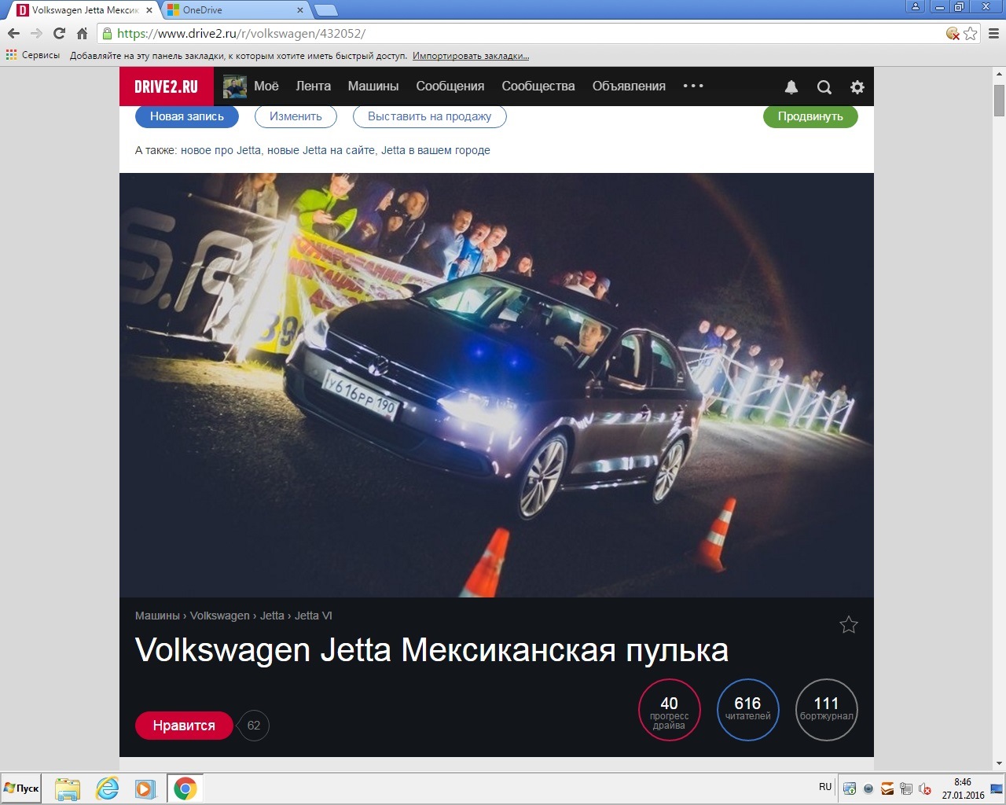Click the DRIVE2.RU logo
The image size is (1006, 805).
pyautogui.click(x=167, y=86)
